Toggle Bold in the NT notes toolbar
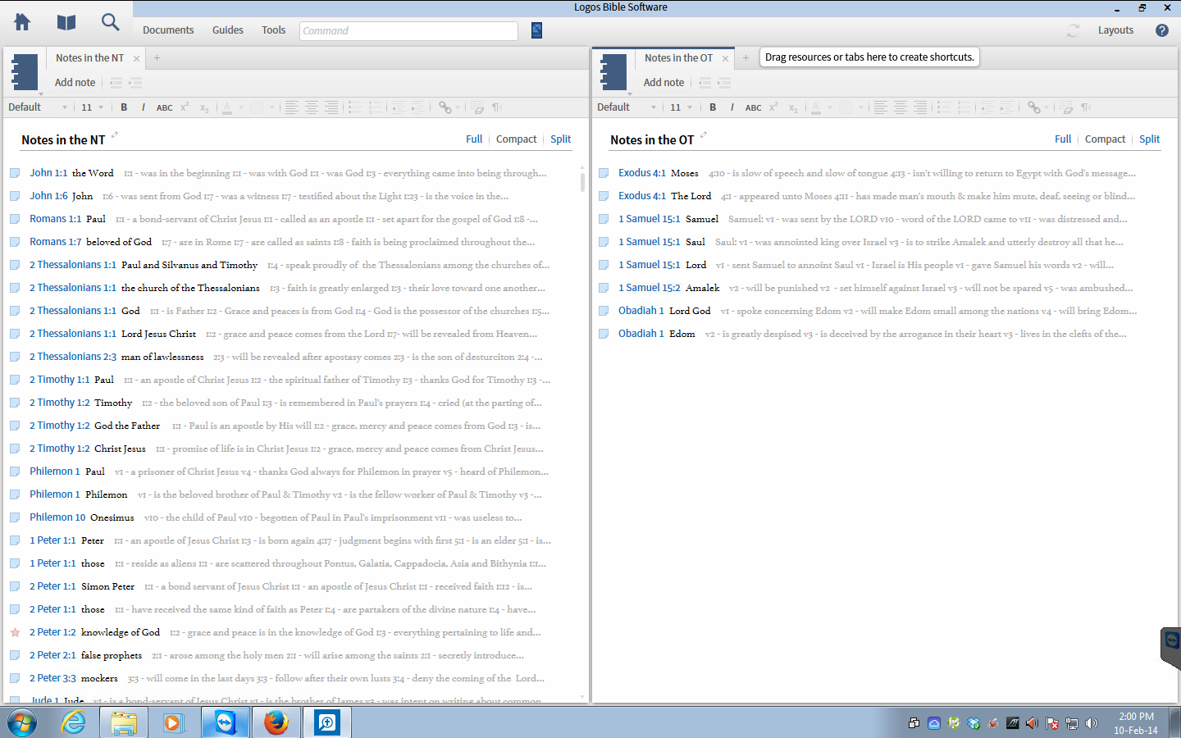Screen dimensions: 1181x738 tap(124, 107)
